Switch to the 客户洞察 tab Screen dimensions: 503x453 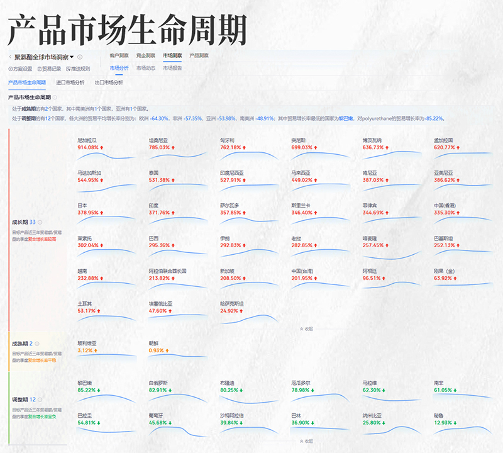pos(119,55)
